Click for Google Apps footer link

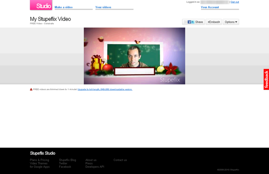click(40, 167)
